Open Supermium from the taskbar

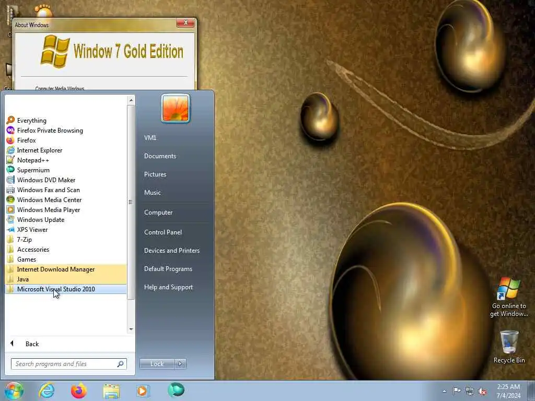point(176,390)
